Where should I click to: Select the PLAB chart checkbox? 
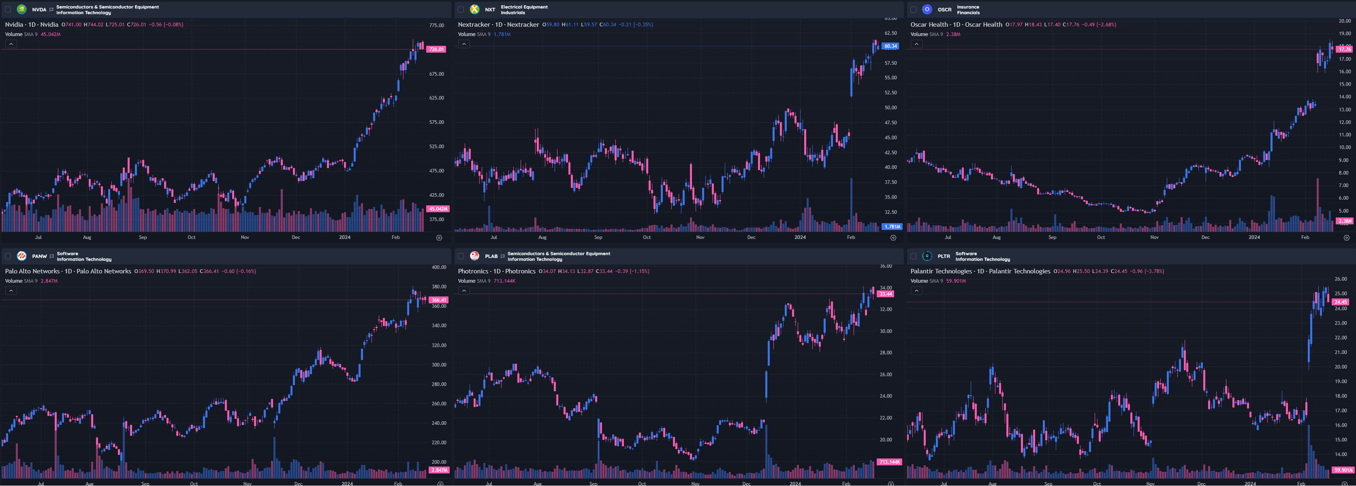pos(461,256)
